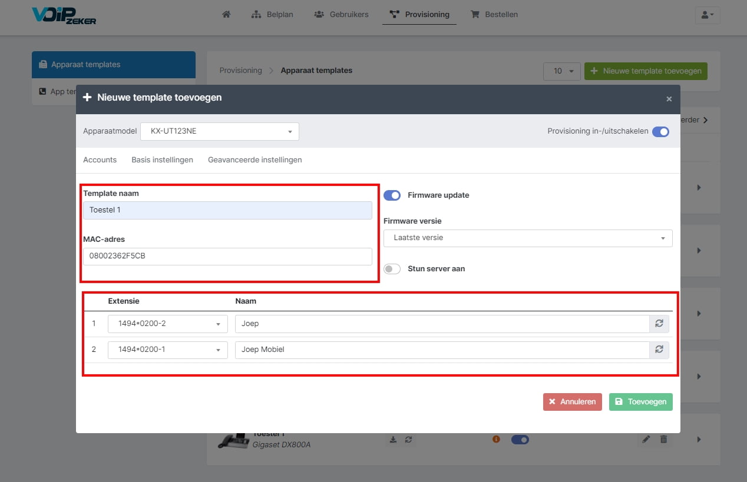Click the MAC-adres input field

click(x=227, y=256)
